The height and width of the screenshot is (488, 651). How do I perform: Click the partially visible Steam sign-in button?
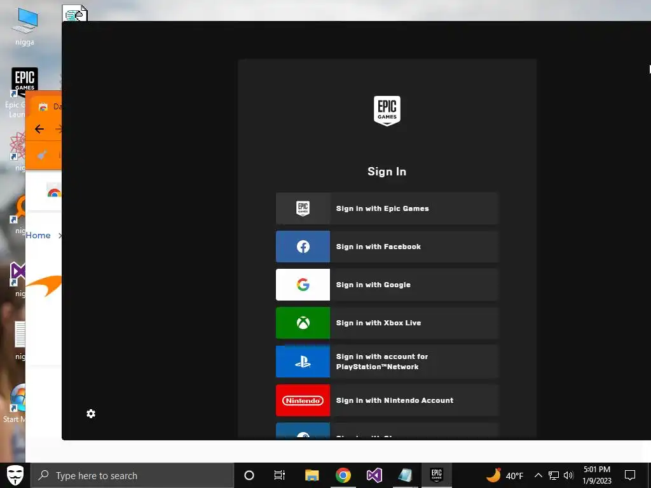tap(387, 431)
